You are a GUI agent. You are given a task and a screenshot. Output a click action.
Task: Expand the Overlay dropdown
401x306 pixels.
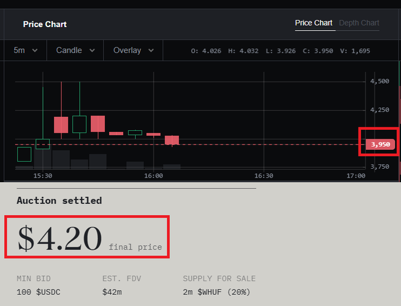point(133,50)
